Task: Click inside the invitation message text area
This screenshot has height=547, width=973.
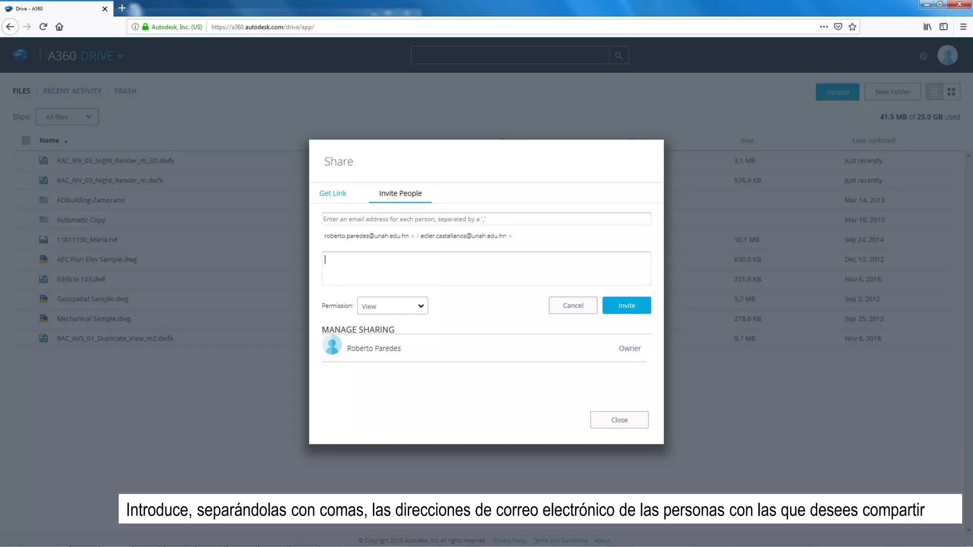Action: tap(486, 268)
